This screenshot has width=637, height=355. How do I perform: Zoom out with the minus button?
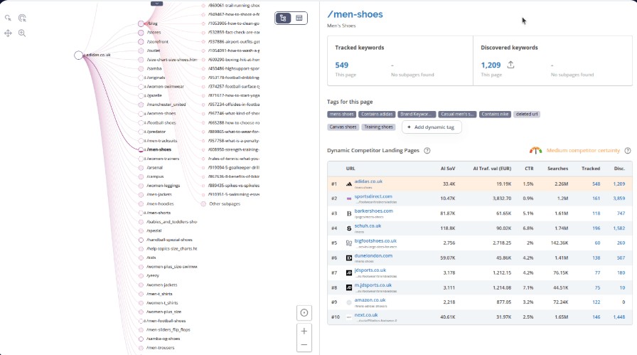[304, 345]
